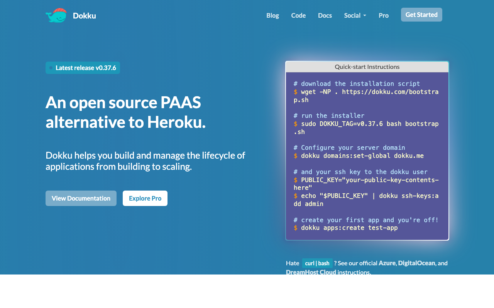Click the Dokku whale logo icon

pyautogui.click(x=56, y=15)
